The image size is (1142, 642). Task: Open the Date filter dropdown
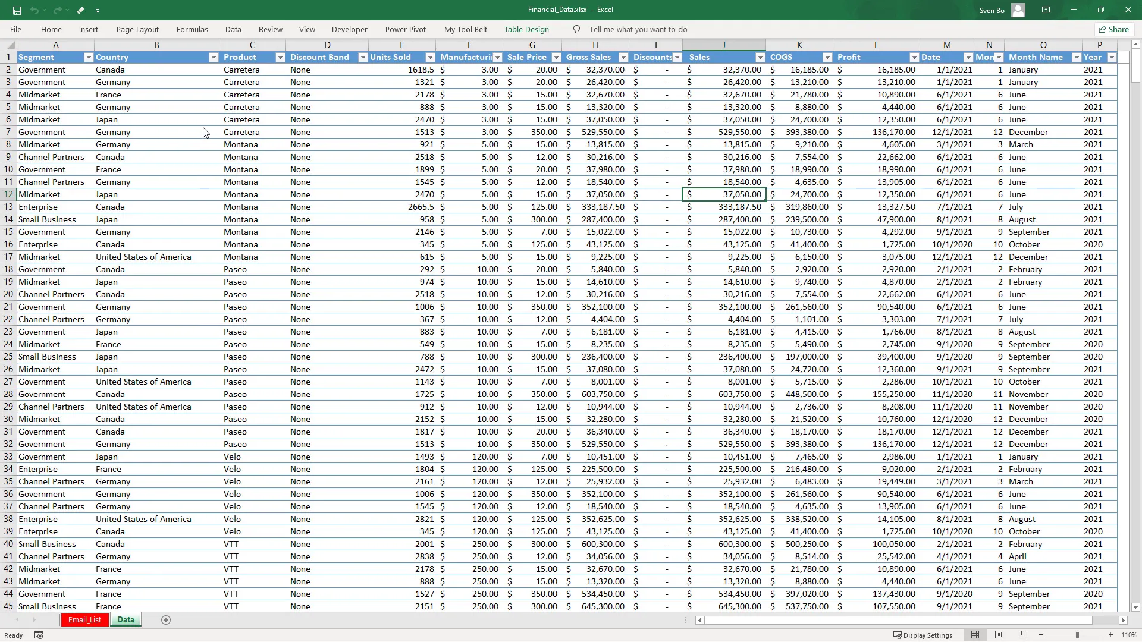[x=968, y=58]
